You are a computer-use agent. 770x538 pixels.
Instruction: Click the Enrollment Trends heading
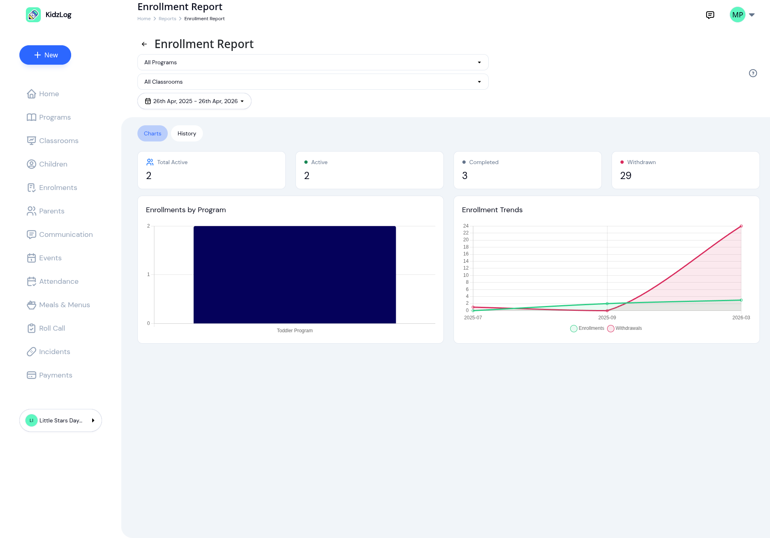click(x=492, y=210)
